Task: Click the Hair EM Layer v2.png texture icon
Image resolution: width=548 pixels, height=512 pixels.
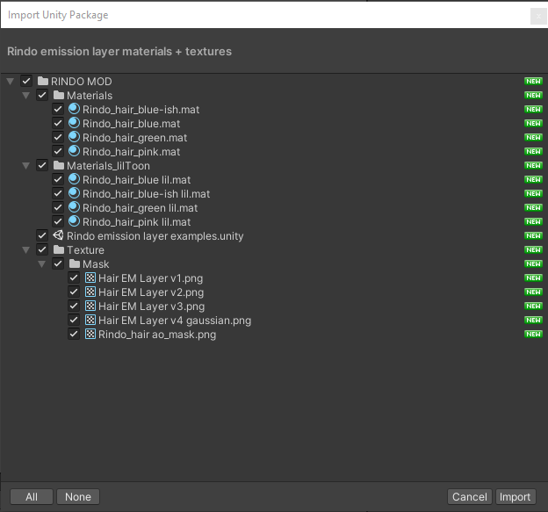Action: point(90,292)
